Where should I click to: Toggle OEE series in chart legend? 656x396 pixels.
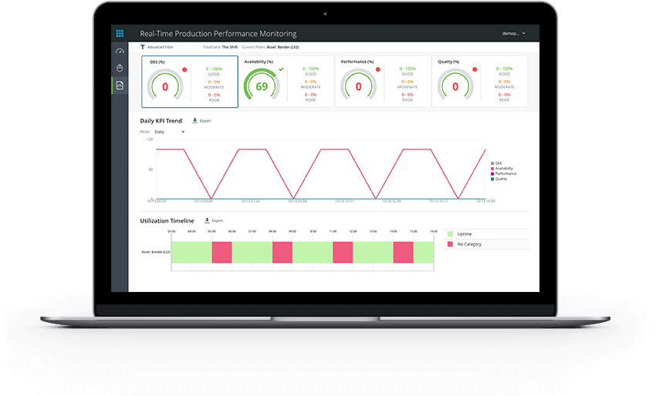coord(496,163)
